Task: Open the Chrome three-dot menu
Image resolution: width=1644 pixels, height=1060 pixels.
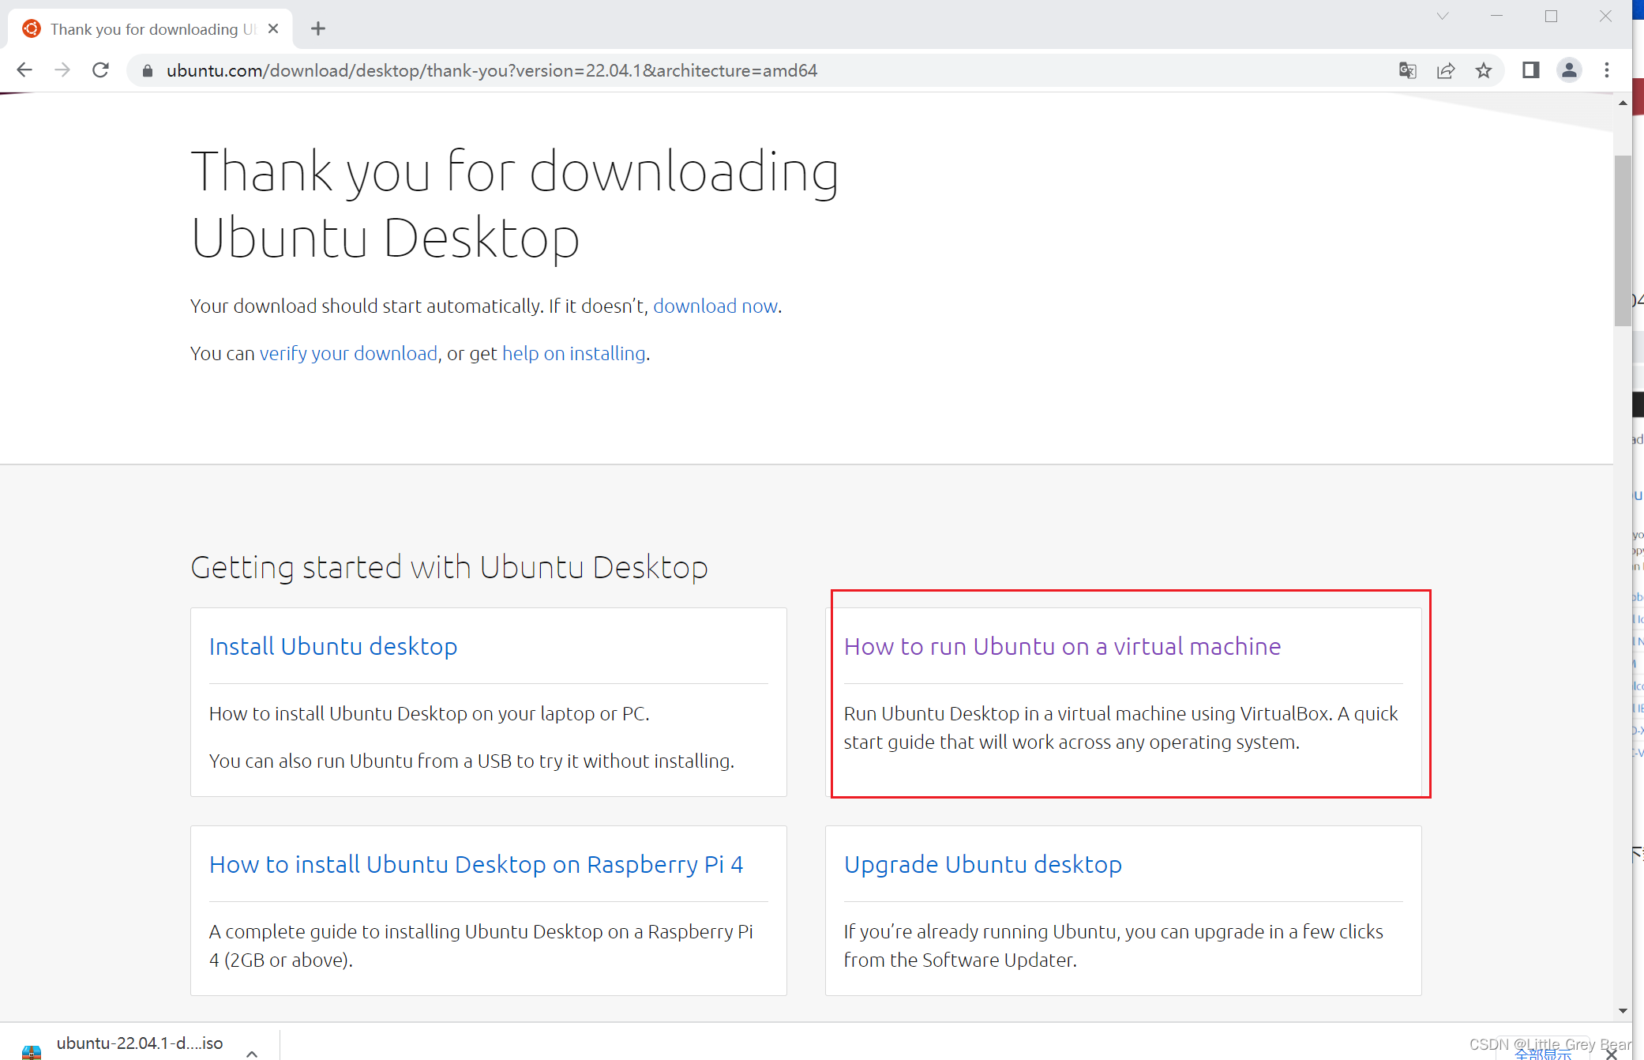Action: point(1607,70)
